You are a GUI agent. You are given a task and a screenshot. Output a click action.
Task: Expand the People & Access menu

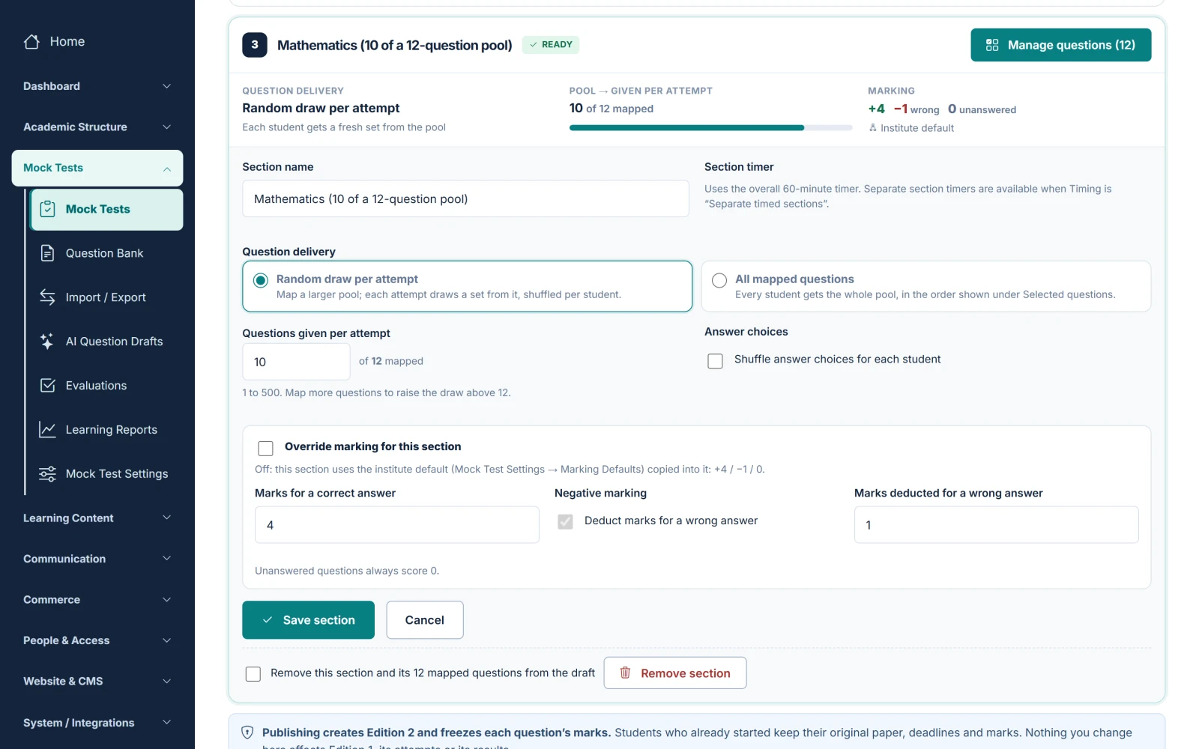tap(97, 640)
